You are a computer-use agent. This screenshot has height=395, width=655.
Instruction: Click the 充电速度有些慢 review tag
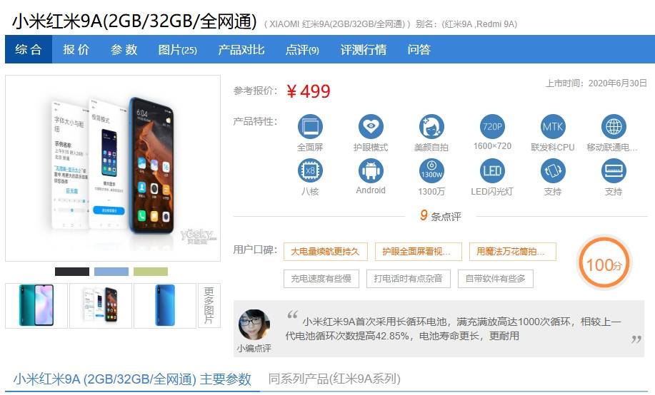tap(321, 279)
